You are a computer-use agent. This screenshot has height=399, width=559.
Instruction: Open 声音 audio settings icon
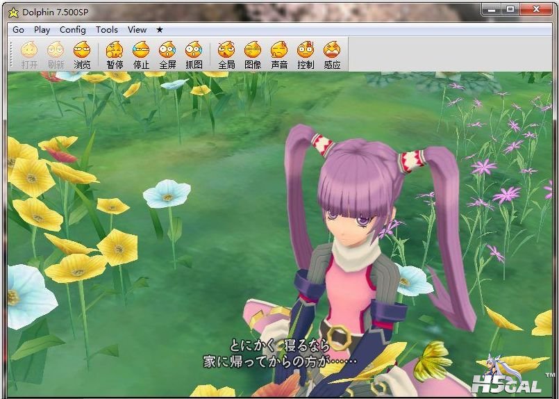(x=279, y=55)
